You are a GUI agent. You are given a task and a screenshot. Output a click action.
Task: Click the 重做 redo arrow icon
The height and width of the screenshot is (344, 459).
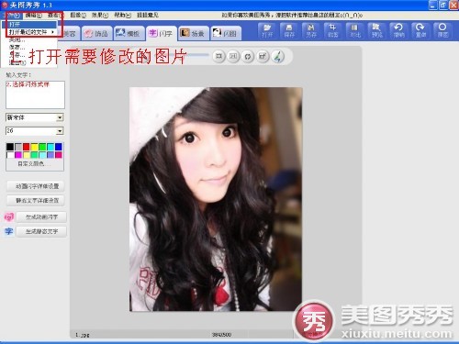(x=420, y=30)
